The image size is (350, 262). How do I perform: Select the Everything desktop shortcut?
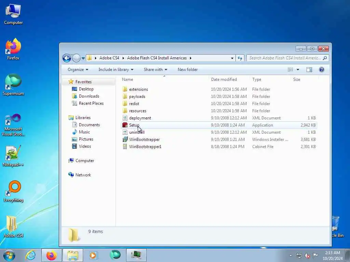(13, 191)
